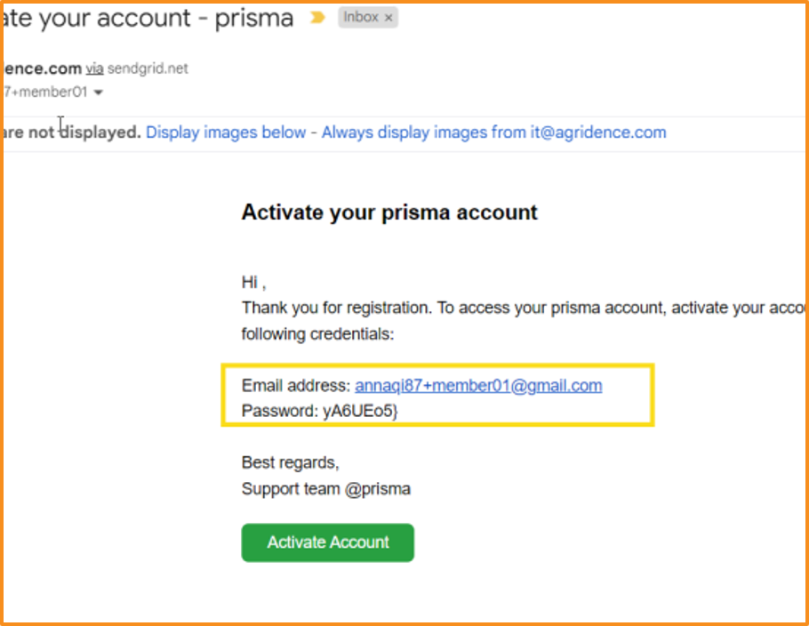Click the +member01 recipient text
Viewport: 809px width, 626px height.
pos(45,92)
